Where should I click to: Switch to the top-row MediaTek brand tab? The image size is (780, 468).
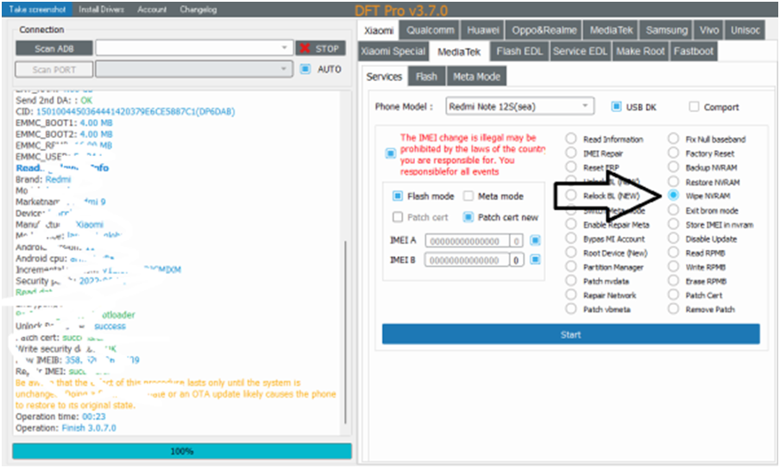[x=612, y=30]
